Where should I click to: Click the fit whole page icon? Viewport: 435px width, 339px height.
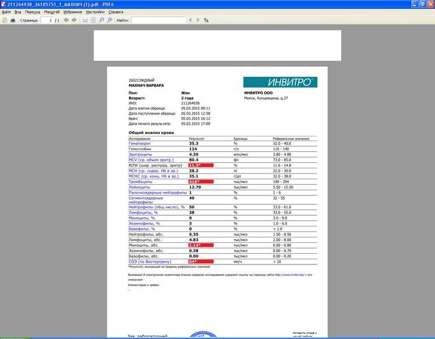pyautogui.click(x=93, y=20)
